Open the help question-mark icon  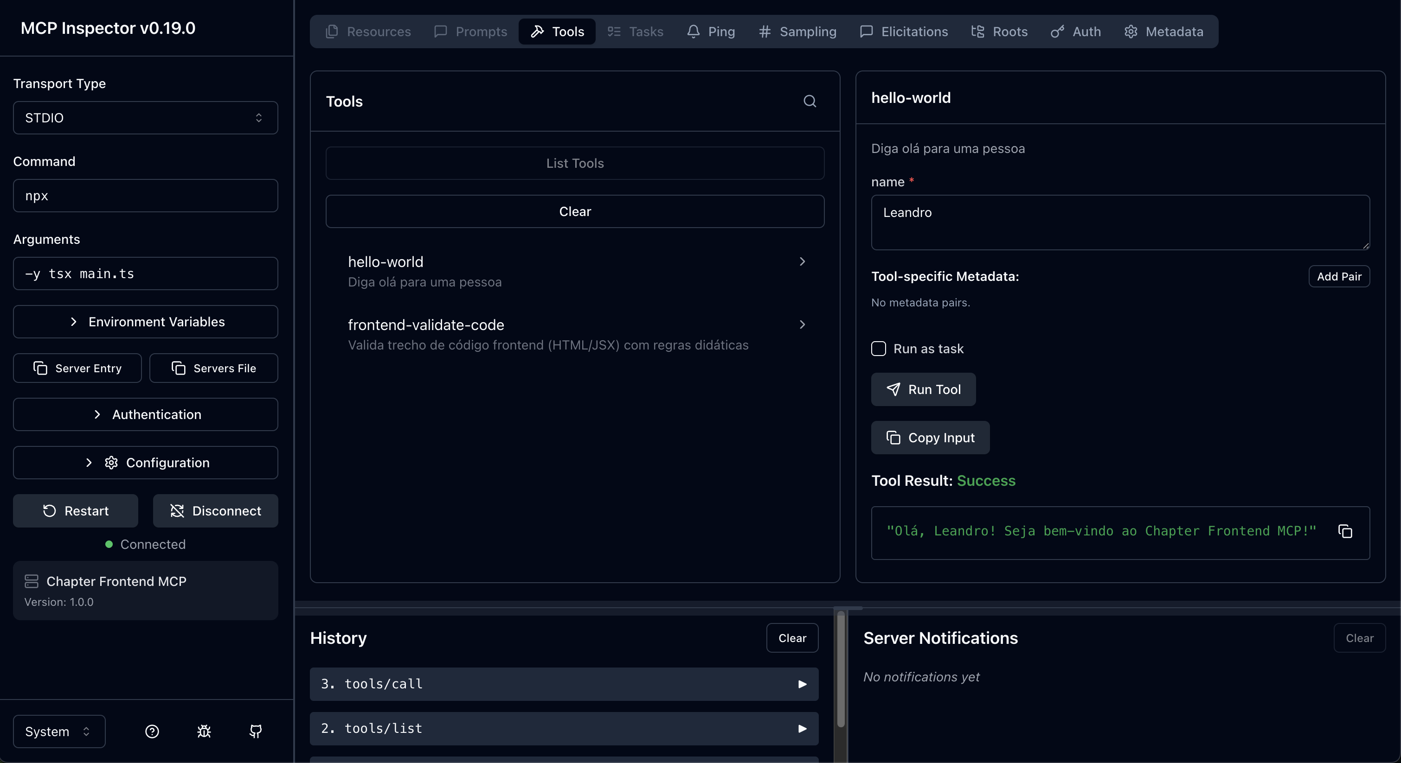click(x=152, y=731)
